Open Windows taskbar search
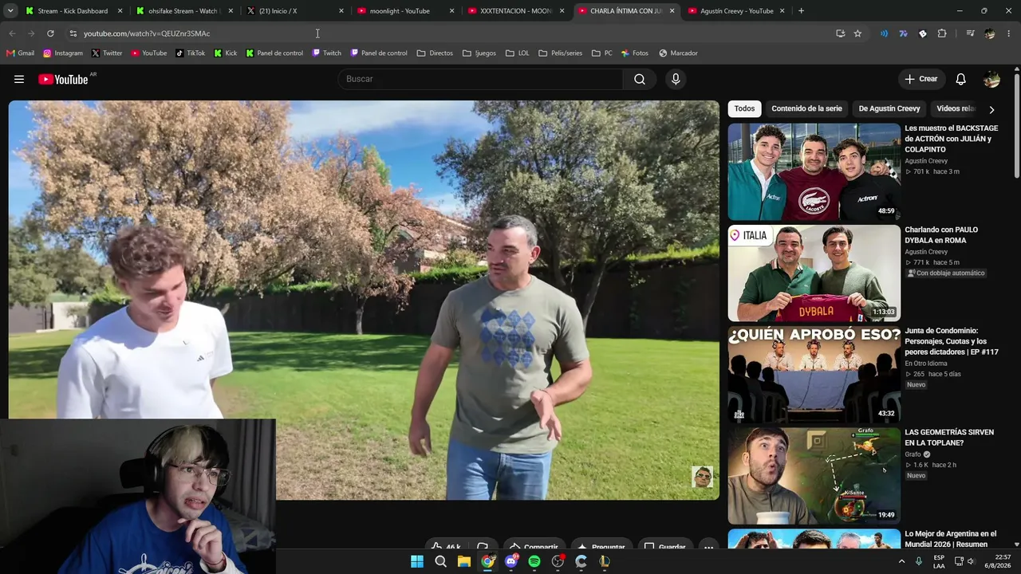This screenshot has height=574, width=1021. (x=440, y=561)
